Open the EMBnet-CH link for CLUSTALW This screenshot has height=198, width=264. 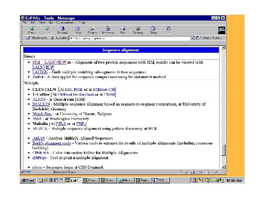(103, 89)
